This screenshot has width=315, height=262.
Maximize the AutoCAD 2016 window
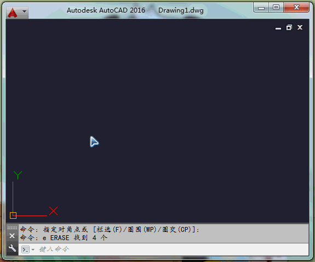pyautogui.click(x=276, y=8)
